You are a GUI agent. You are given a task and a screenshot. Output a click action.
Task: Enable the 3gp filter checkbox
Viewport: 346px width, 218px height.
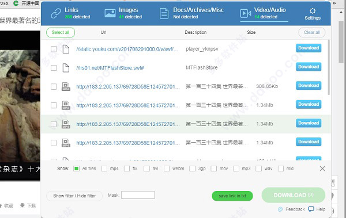193,169
